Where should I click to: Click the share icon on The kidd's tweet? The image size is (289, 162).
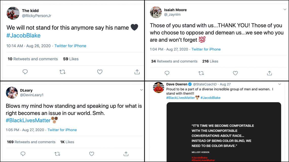(137, 72)
